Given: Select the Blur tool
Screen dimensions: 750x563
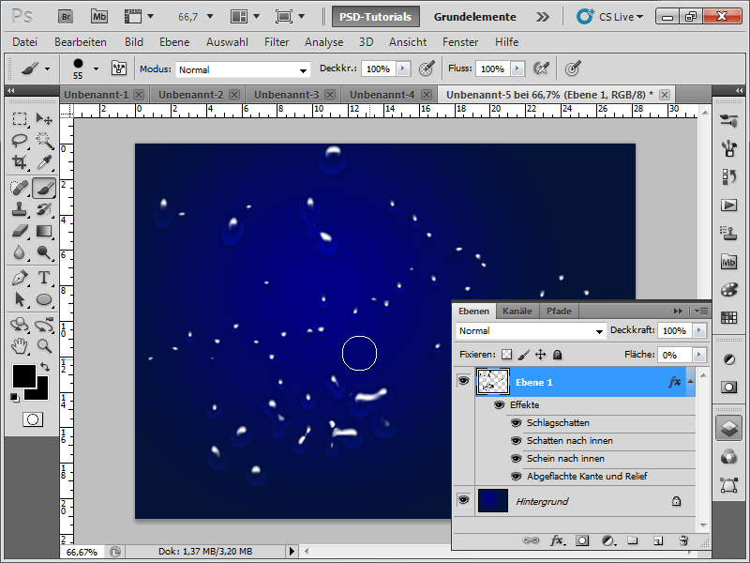Looking at the screenshot, I should point(20,252).
